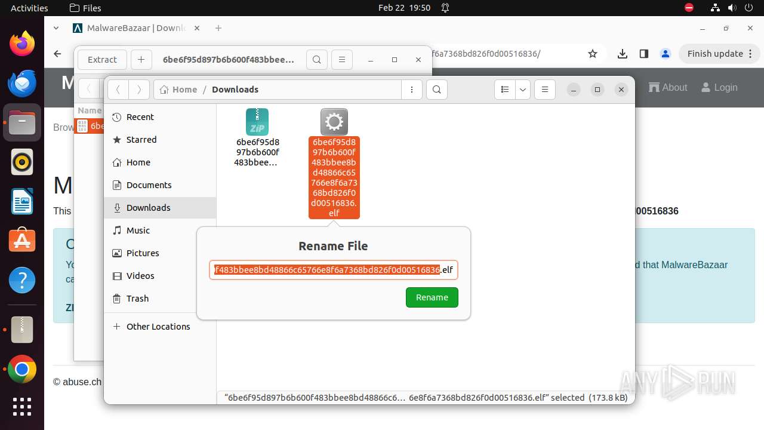Click the Files back navigation arrow

118,90
